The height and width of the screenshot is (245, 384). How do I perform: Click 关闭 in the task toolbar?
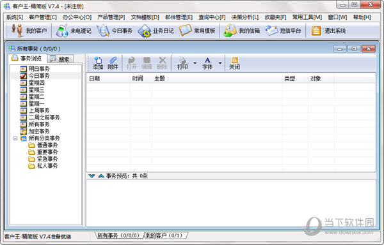(x=234, y=63)
